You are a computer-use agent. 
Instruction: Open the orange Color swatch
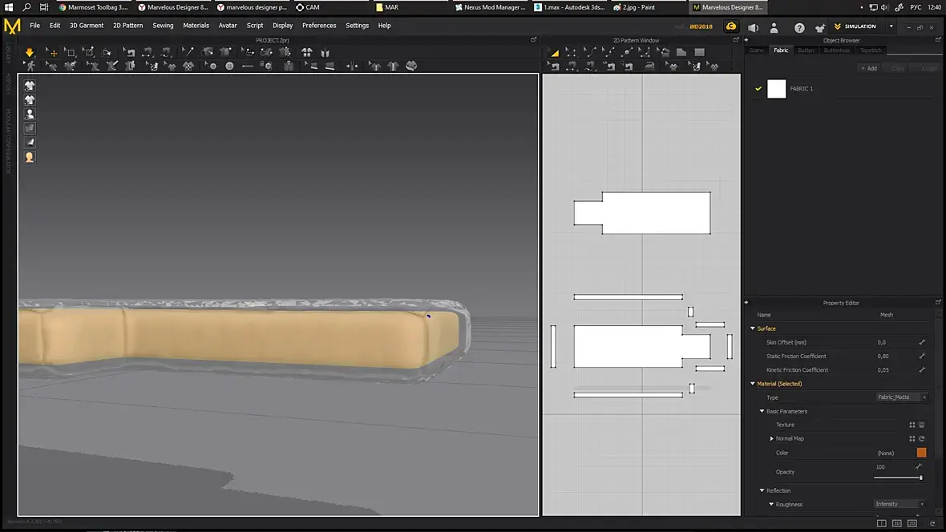pyautogui.click(x=921, y=453)
